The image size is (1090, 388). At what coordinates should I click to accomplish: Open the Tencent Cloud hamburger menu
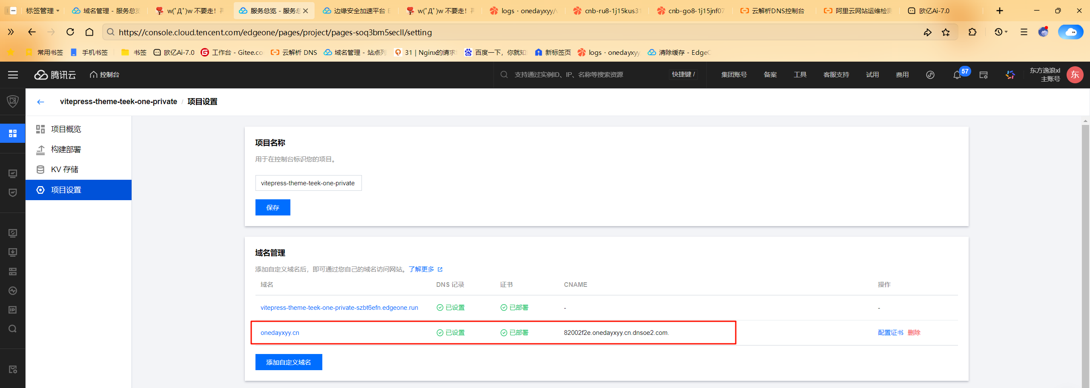[x=13, y=75]
